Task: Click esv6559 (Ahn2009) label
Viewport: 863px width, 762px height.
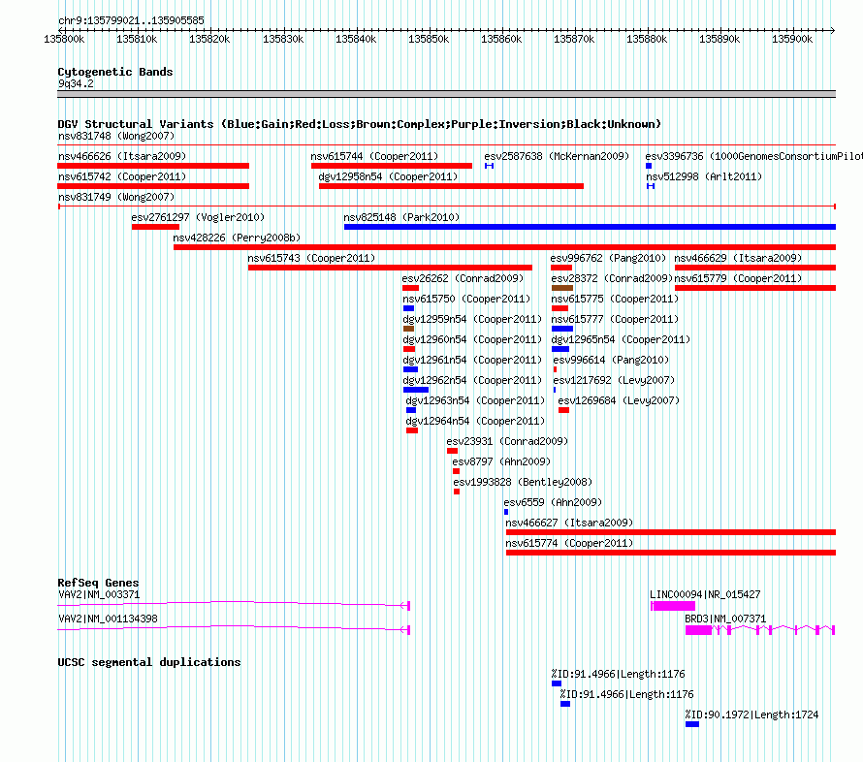Action: pos(553,502)
